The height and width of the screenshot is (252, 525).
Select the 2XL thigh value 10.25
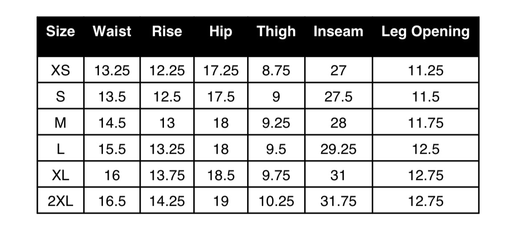coord(276,201)
